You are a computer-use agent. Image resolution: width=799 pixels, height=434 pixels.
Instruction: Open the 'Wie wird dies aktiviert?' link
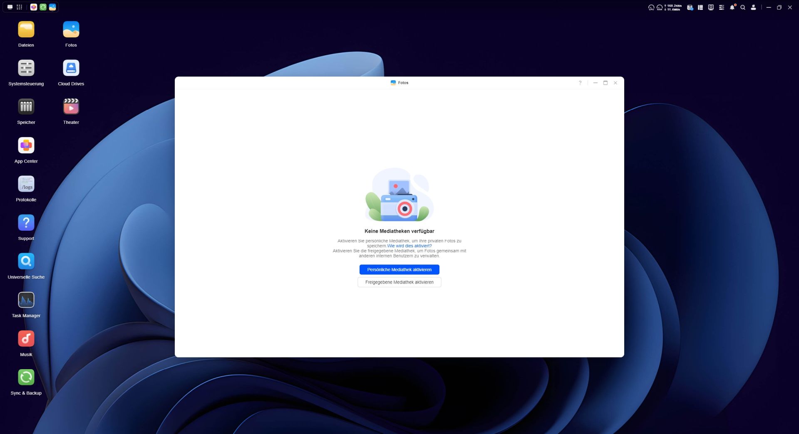click(409, 246)
